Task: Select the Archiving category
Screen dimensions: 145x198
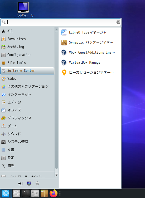Action: tap(27, 47)
